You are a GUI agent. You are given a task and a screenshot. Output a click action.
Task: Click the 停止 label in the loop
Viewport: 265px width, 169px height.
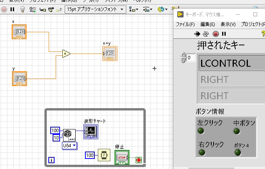click(x=120, y=147)
